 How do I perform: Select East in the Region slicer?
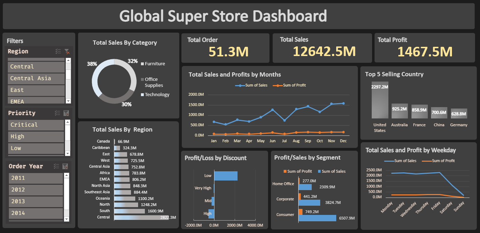(36, 90)
